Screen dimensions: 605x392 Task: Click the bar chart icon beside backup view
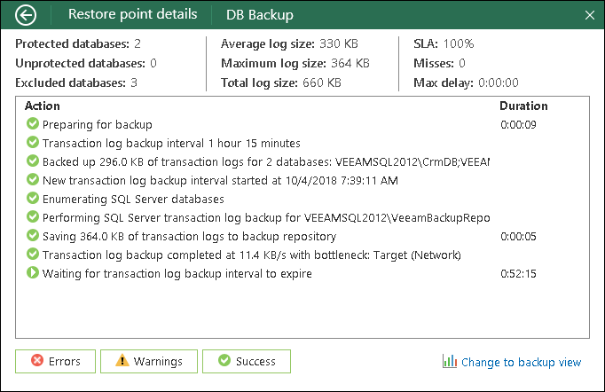[x=450, y=361]
